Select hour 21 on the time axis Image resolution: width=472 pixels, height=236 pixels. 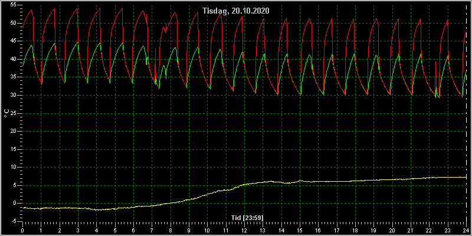(411, 231)
